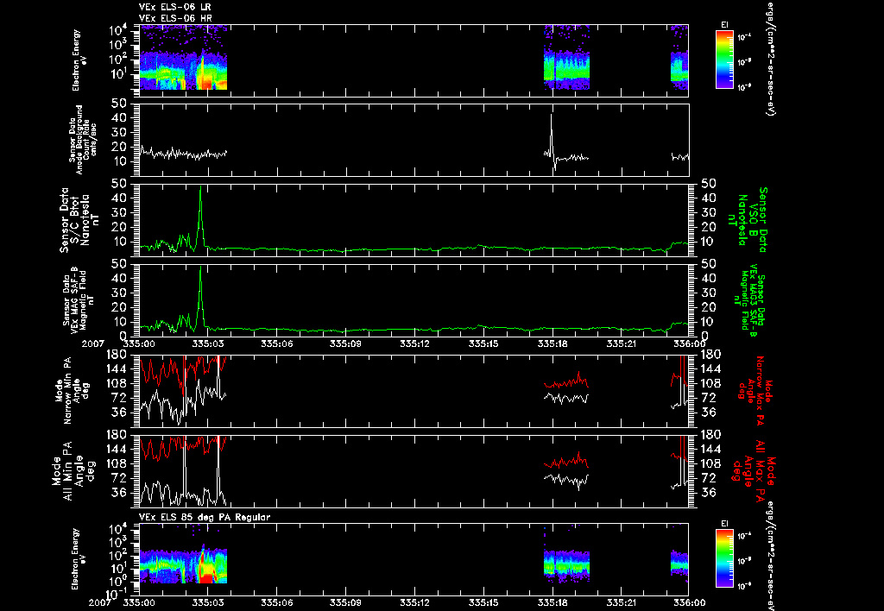The image size is (884, 611).
Task: Click the 50 tick on the Anode Count Rate axis
Action: pyautogui.click(x=119, y=104)
